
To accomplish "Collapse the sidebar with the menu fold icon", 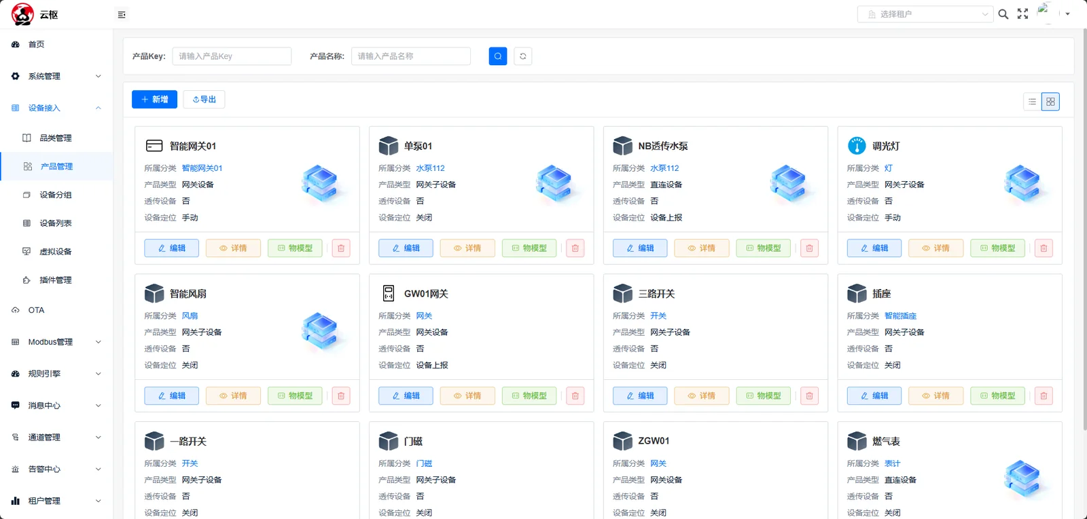I will [122, 14].
